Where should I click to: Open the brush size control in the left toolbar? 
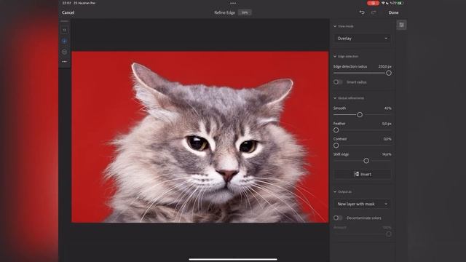pyautogui.click(x=64, y=30)
